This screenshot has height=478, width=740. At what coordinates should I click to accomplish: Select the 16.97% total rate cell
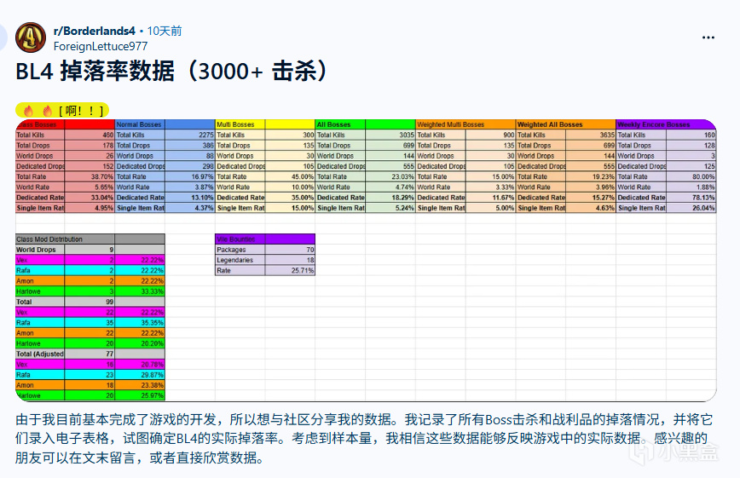[x=190, y=176]
